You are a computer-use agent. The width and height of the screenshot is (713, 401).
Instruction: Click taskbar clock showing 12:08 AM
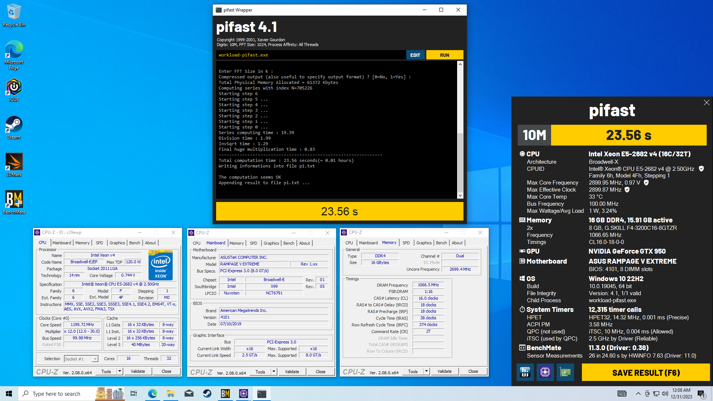coord(681,394)
